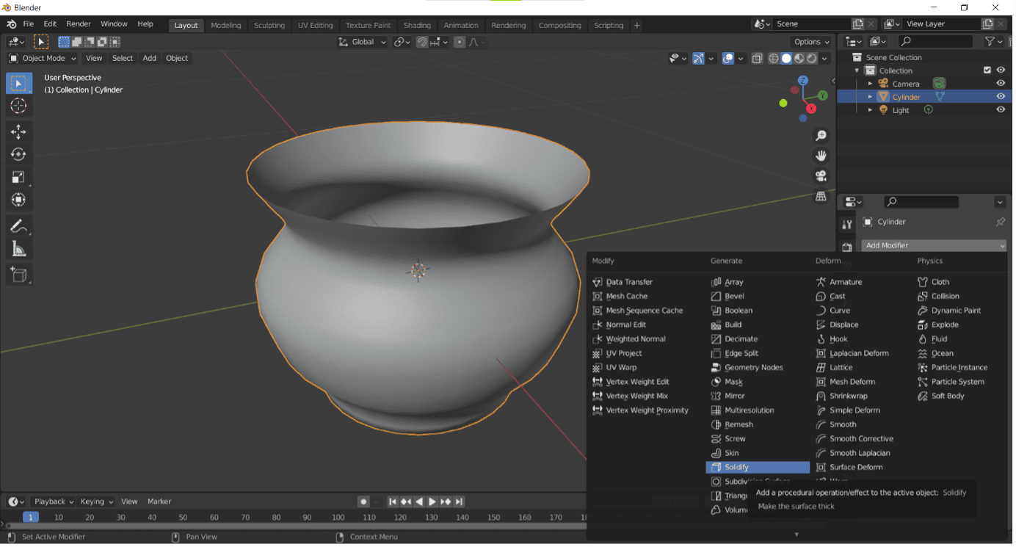Choose the Solidify modifier
1016x547 pixels.
click(757, 467)
